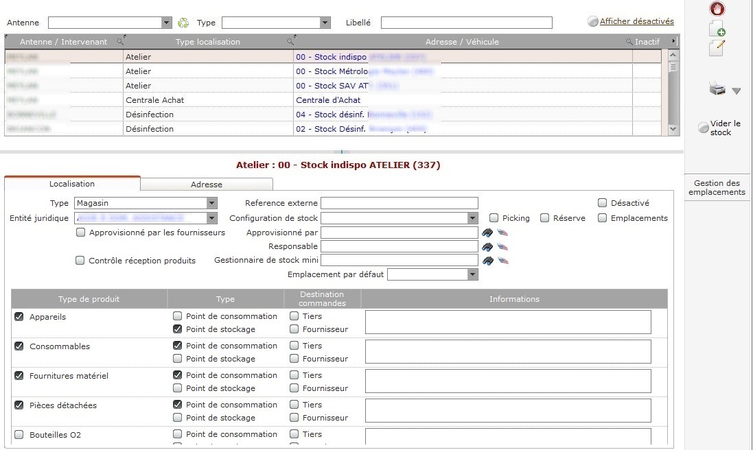Select row 04 - Stock désinf.
Viewport: 753px width, 450px height.
tap(333, 114)
